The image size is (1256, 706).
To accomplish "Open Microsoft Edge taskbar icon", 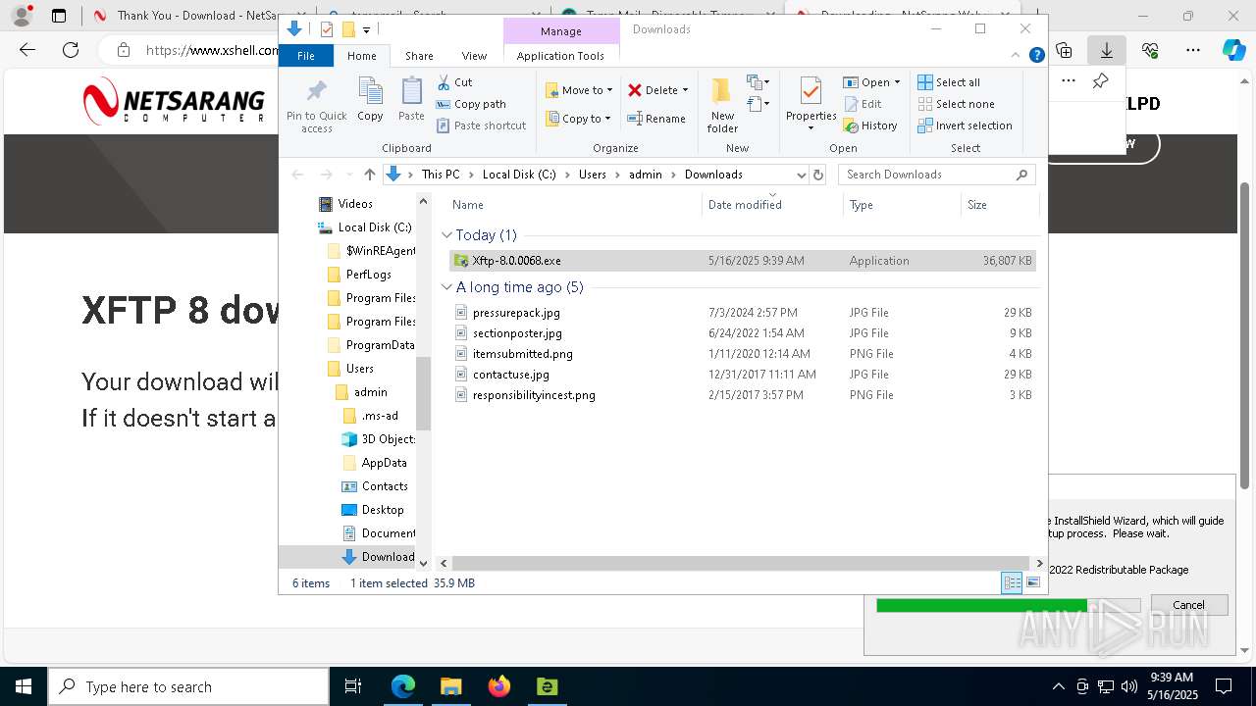I will tap(402, 686).
